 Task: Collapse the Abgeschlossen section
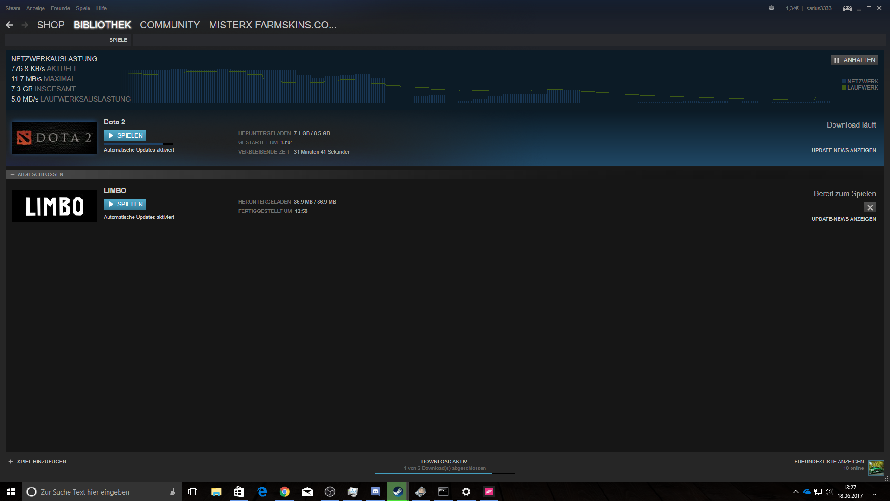pos(13,174)
